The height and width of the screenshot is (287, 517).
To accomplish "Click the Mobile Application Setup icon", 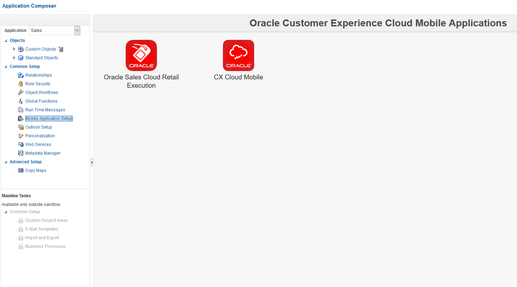I will click(x=21, y=119).
